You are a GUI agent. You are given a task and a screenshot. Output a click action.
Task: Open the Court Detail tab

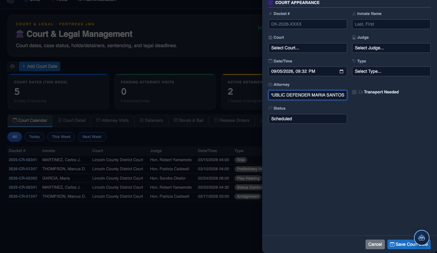[71, 120]
